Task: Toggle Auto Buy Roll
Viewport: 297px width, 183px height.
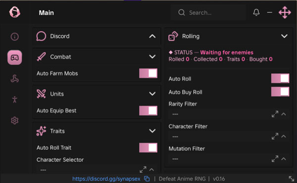Action: (x=280, y=92)
